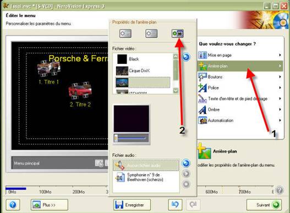The height and width of the screenshot is (213, 290).
Task: Open the Automatisation menu entry
Action: click(x=240, y=121)
